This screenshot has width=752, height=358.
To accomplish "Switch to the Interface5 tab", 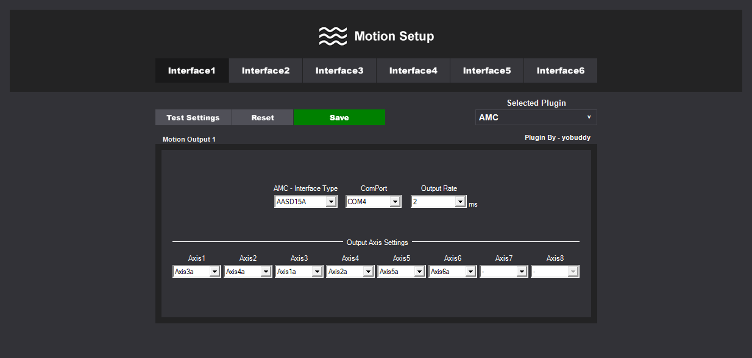I will point(487,71).
